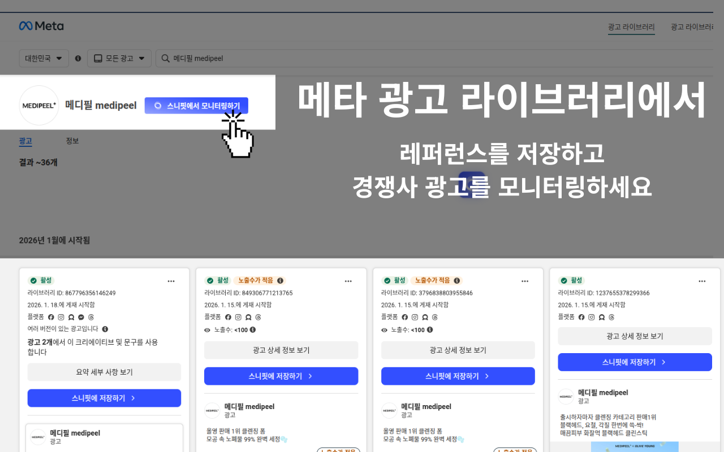View ad details for ad 1237655378299366

point(635,336)
